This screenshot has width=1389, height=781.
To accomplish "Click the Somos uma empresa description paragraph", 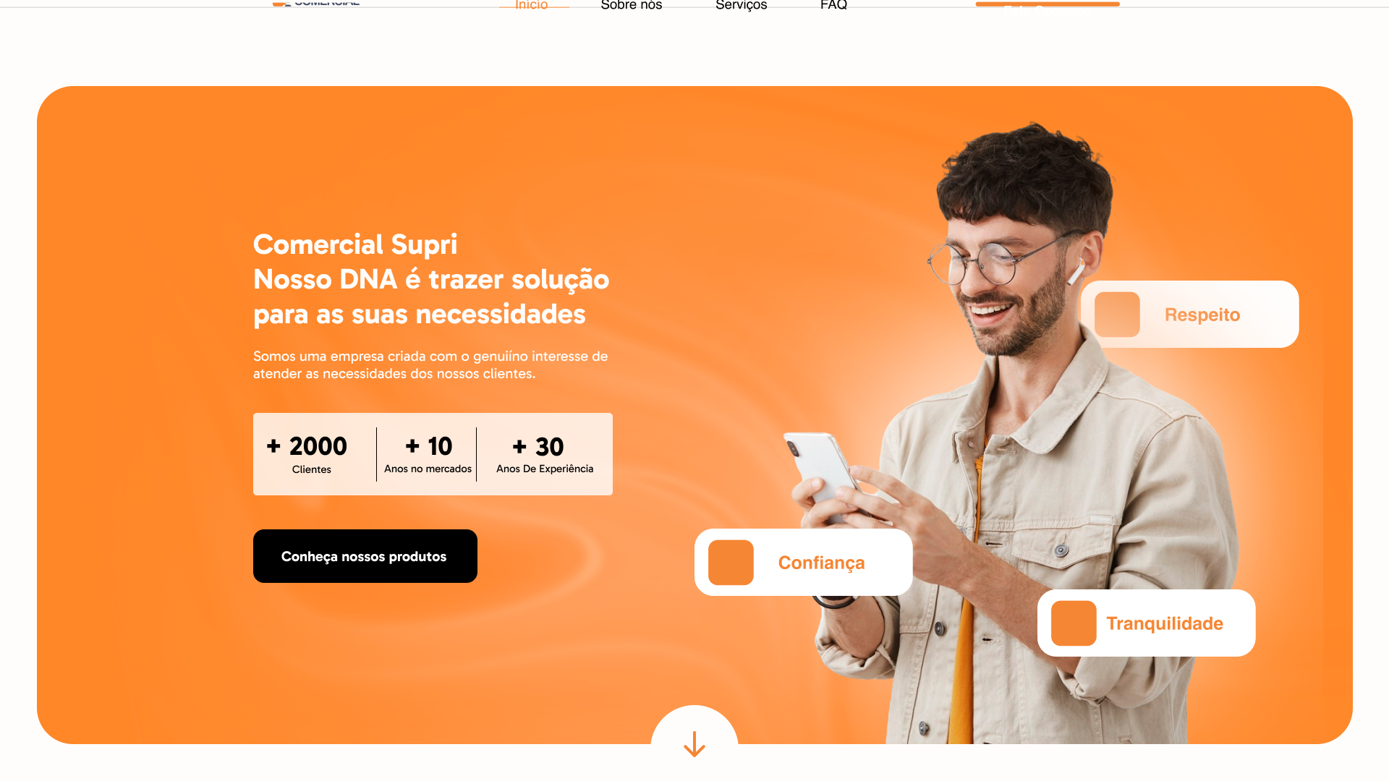I will [430, 365].
